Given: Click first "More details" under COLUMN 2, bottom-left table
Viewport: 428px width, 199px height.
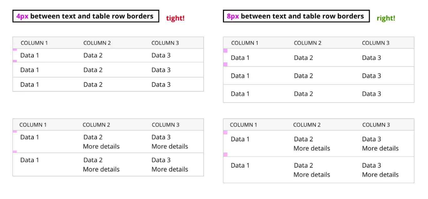Looking at the screenshot, I should coord(101,147).
